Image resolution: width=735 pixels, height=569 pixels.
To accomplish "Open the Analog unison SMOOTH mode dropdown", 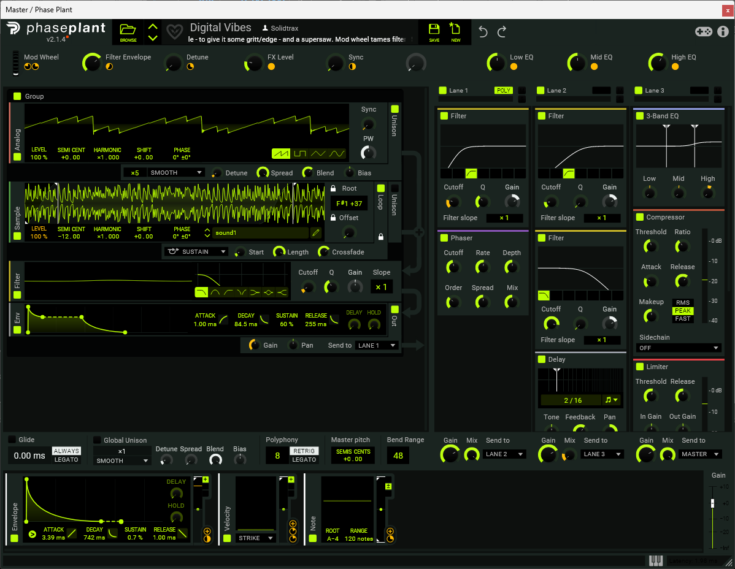I will tap(176, 173).
